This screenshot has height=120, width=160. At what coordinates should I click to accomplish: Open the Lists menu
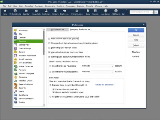coord(21,6)
